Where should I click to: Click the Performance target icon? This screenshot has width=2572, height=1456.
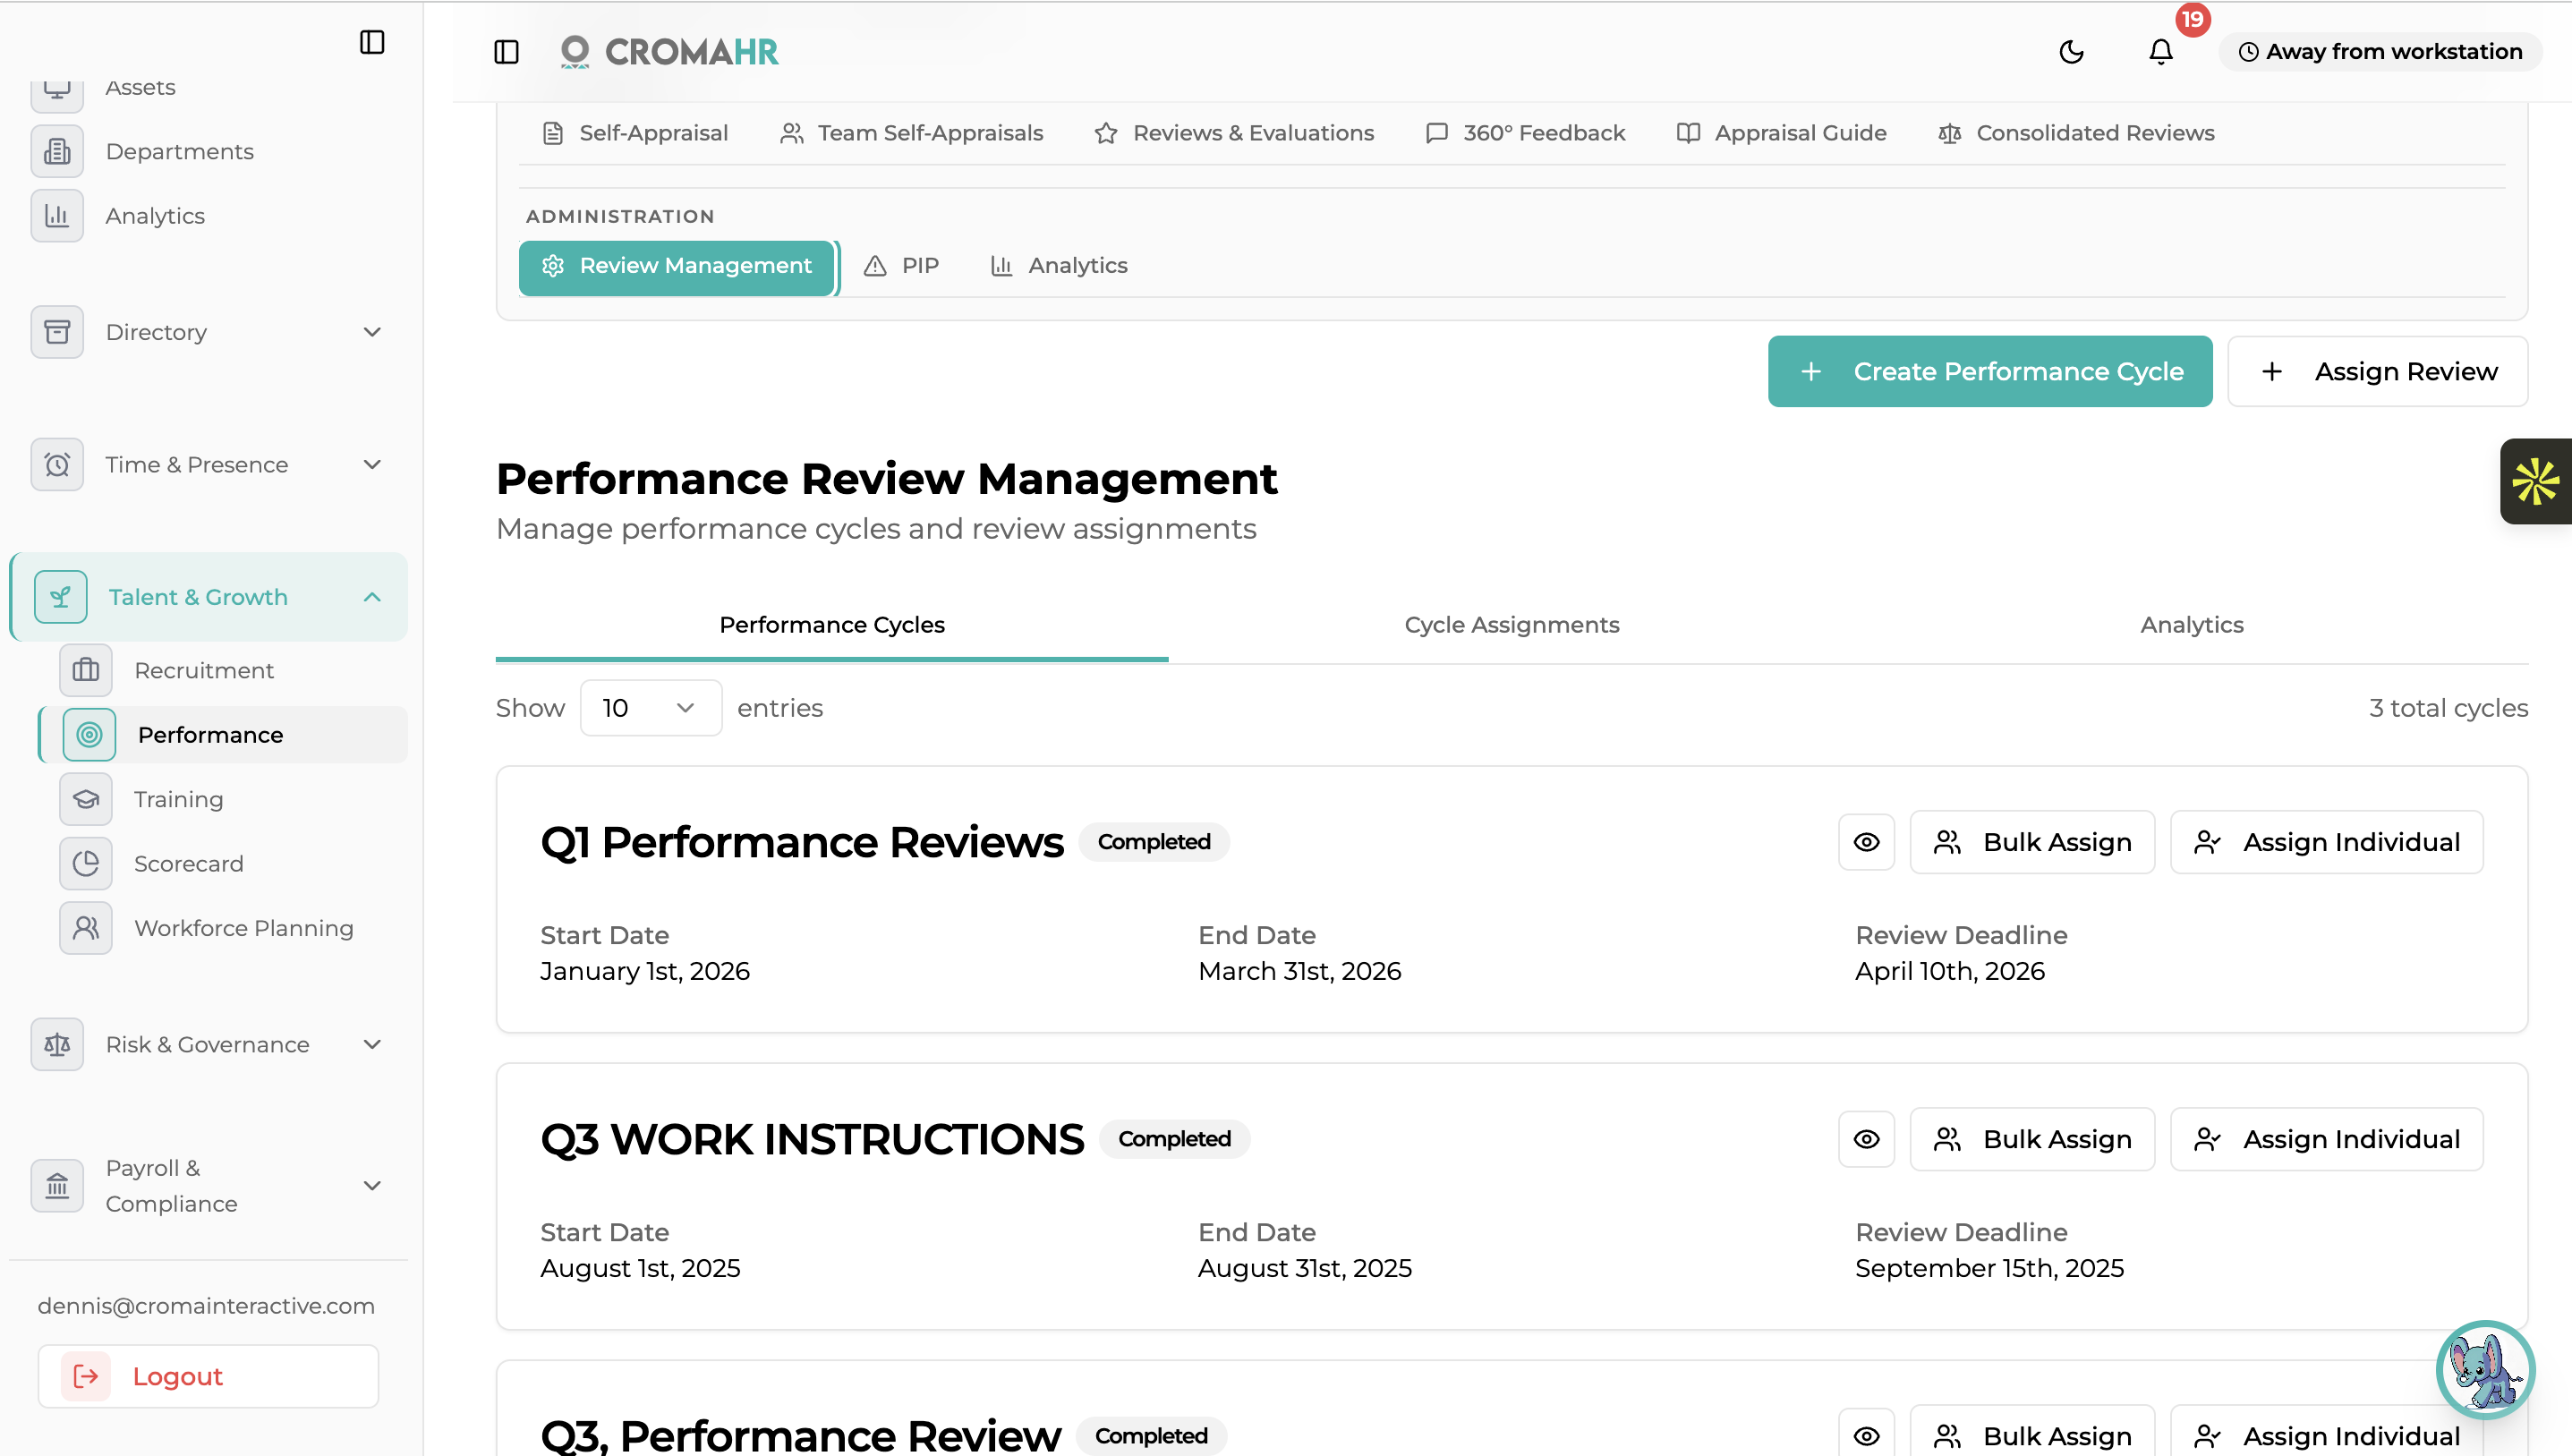[x=89, y=735]
